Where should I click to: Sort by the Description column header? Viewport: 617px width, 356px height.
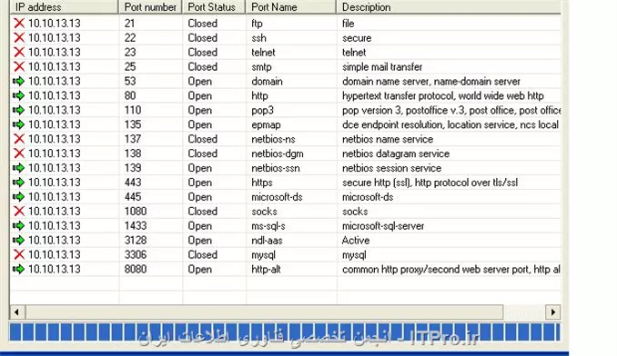pyautogui.click(x=449, y=7)
